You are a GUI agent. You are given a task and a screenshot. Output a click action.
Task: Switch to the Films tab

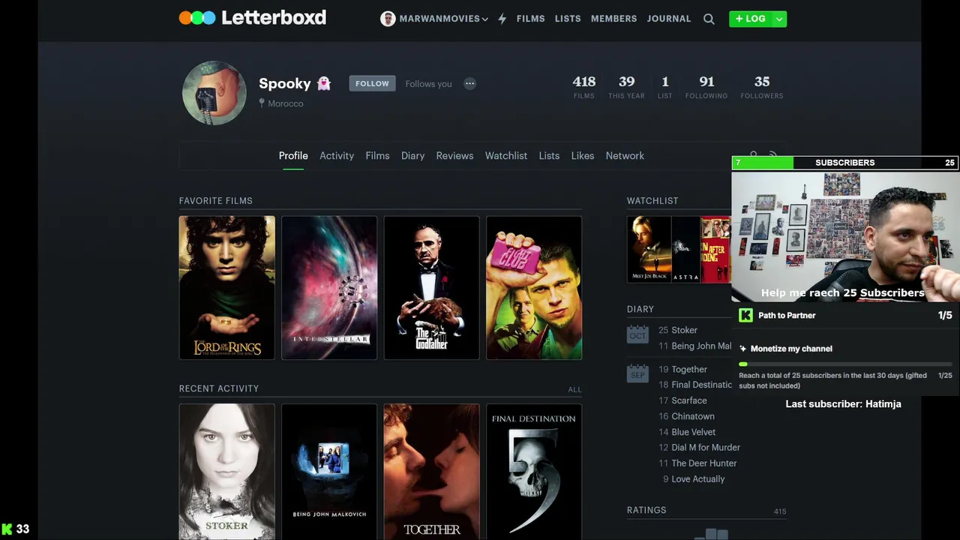tap(377, 156)
